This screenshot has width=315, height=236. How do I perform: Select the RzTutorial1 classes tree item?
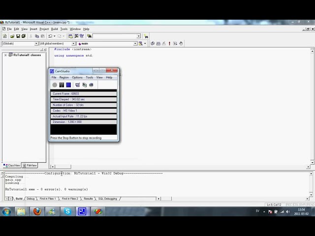pos(27,55)
